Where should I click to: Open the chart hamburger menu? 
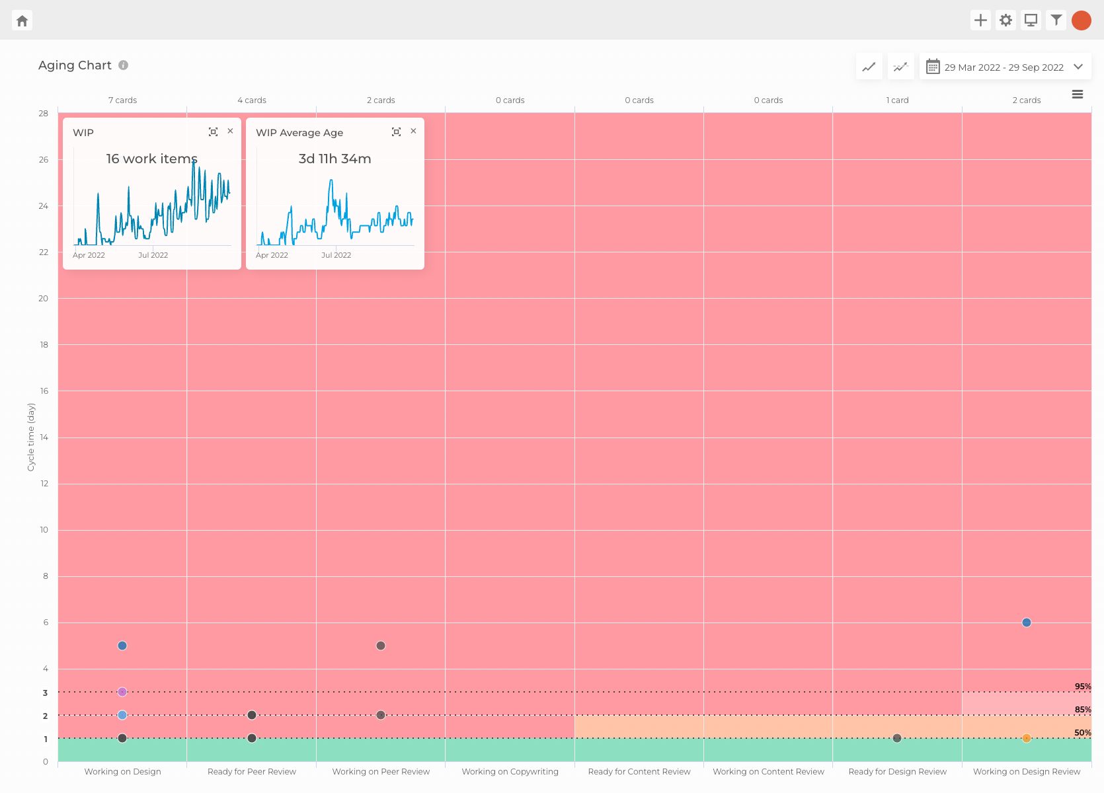pos(1078,94)
